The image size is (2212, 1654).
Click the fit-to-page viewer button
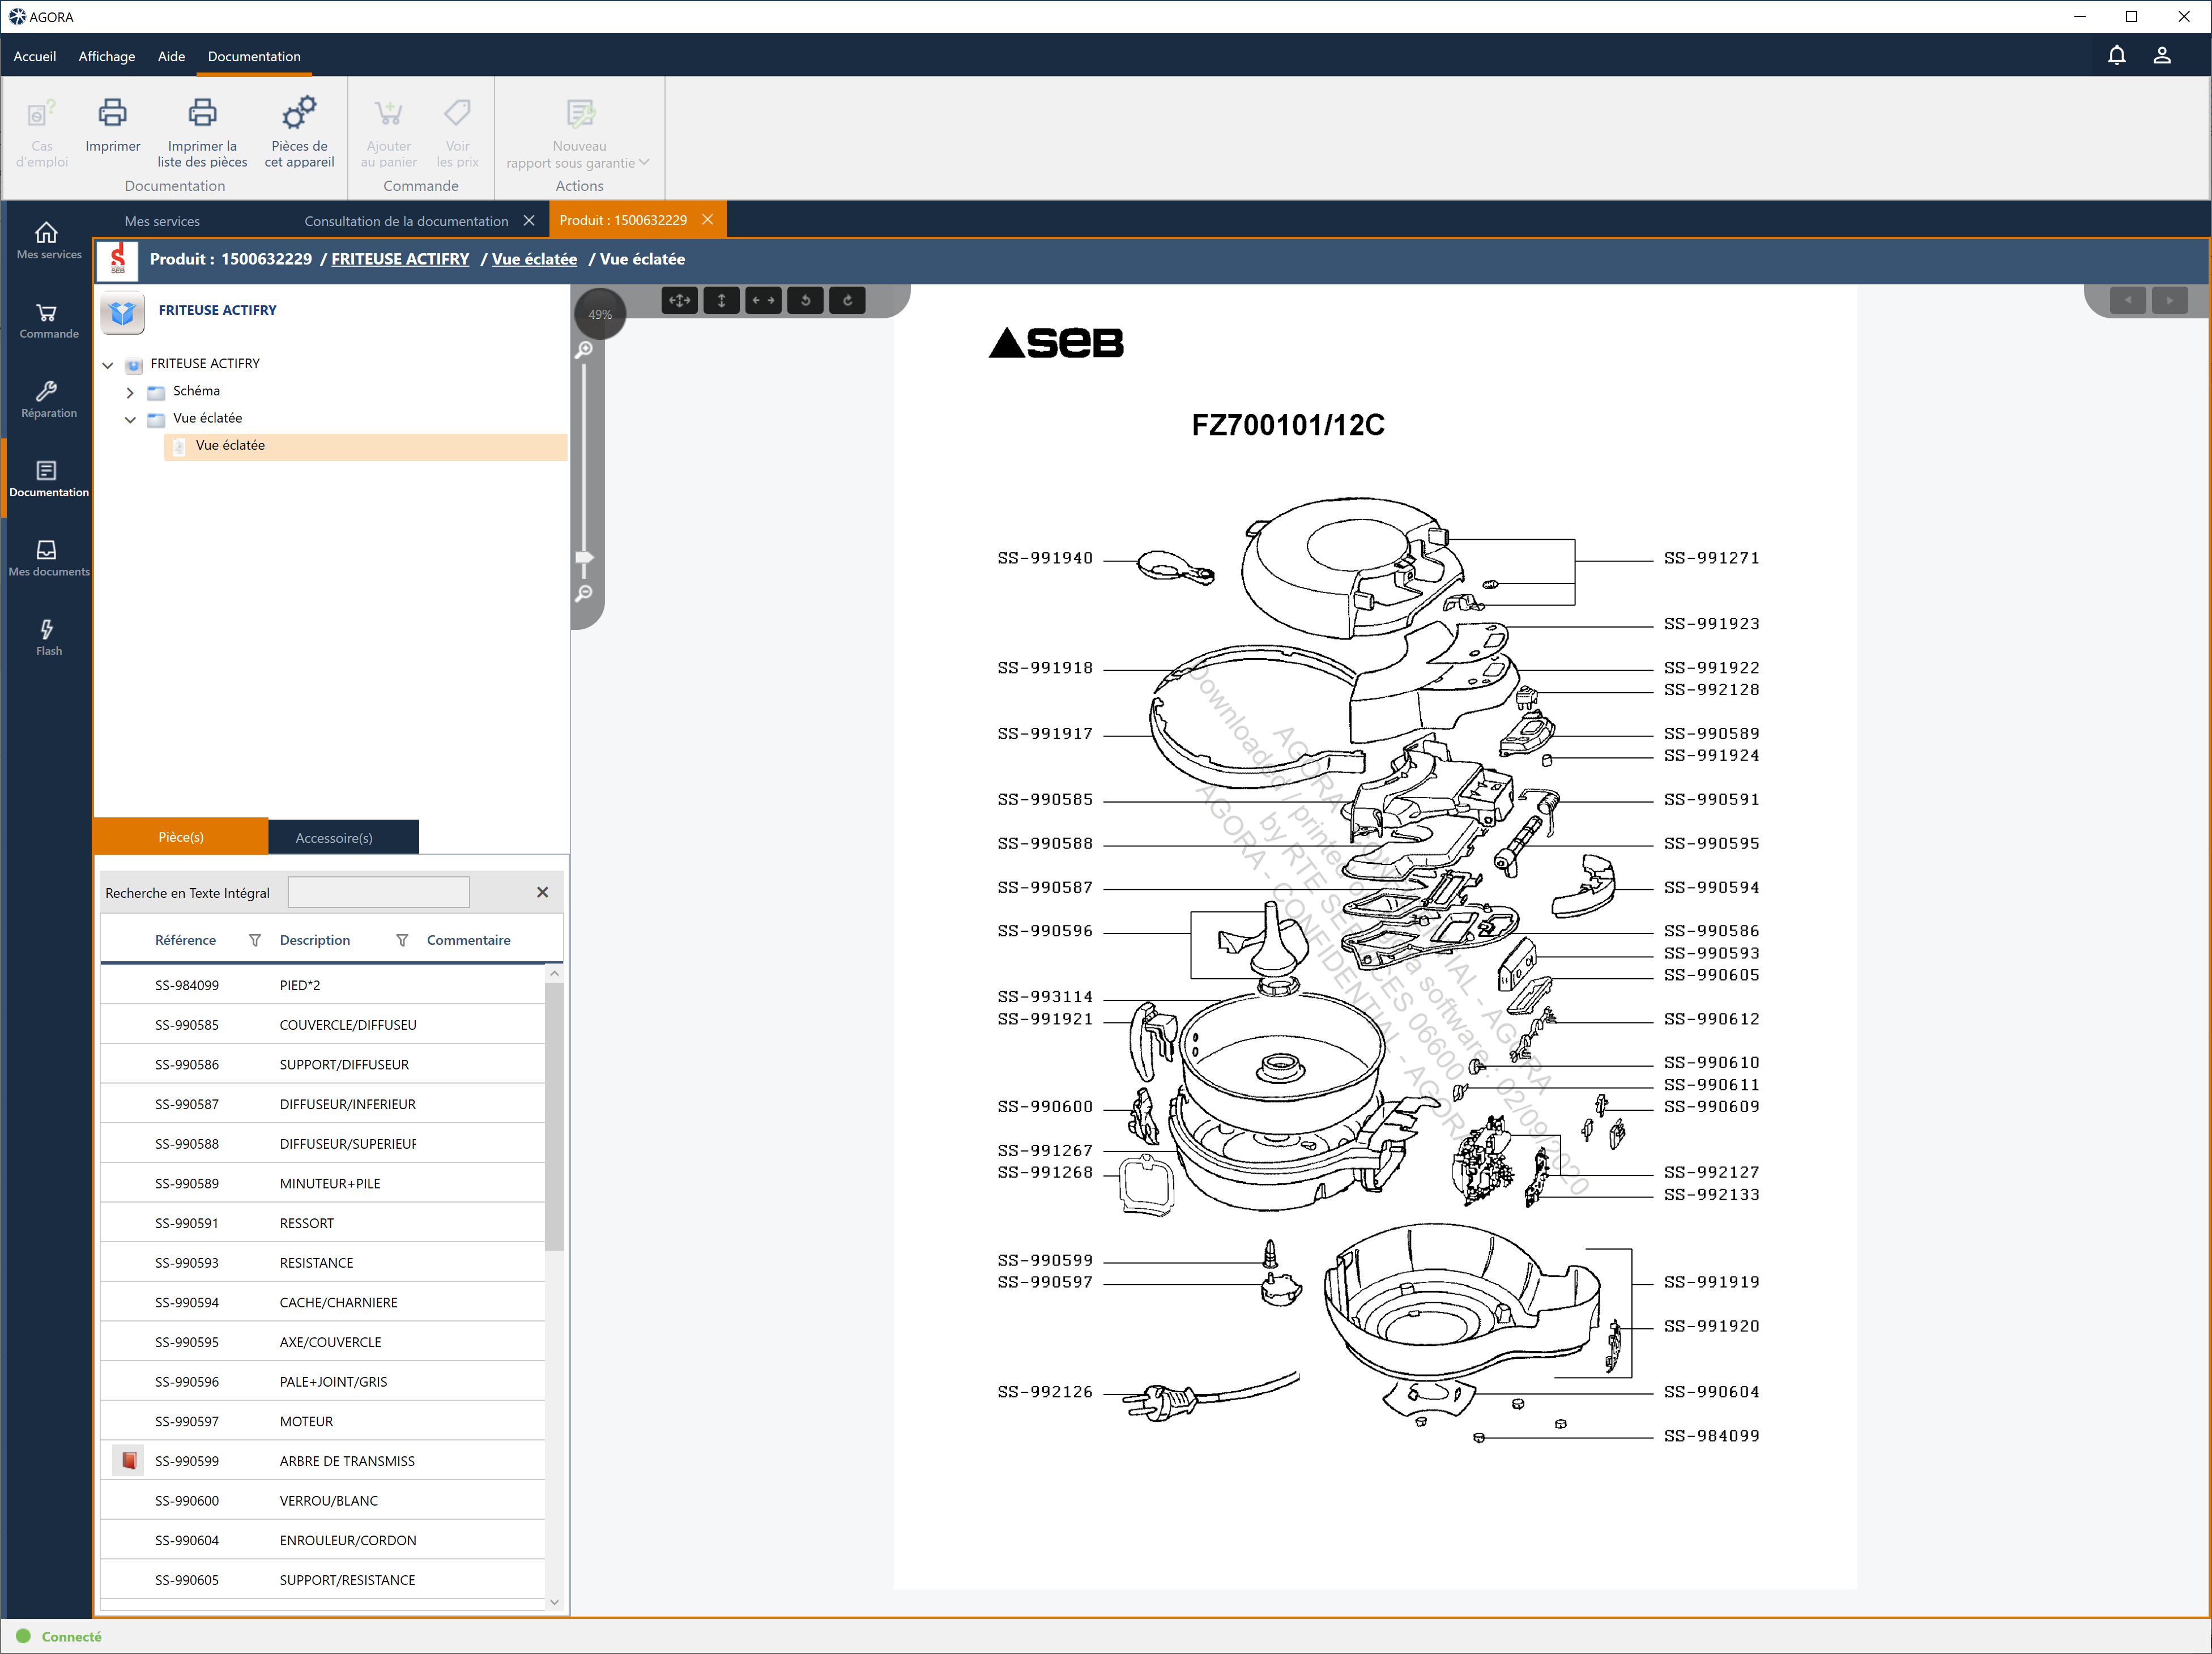point(680,300)
